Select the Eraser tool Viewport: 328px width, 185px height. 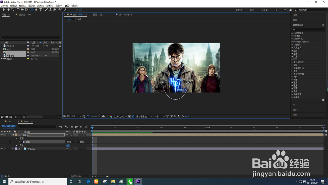55,10
